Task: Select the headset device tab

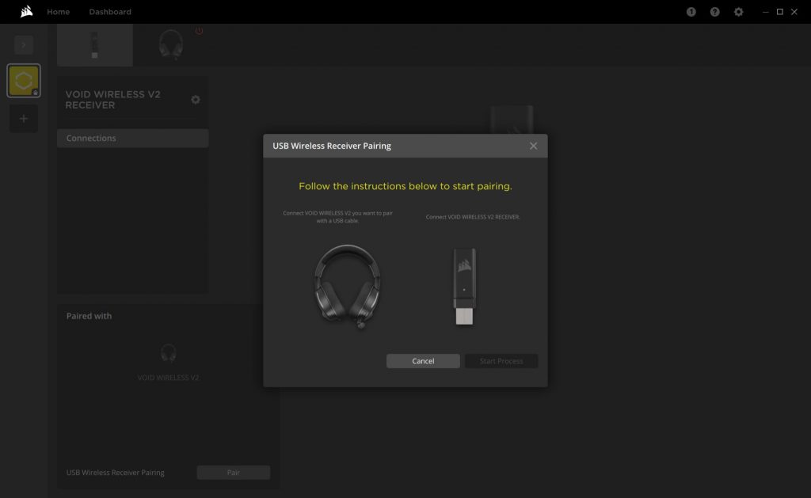Action: pyautogui.click(x=171, y=45)
